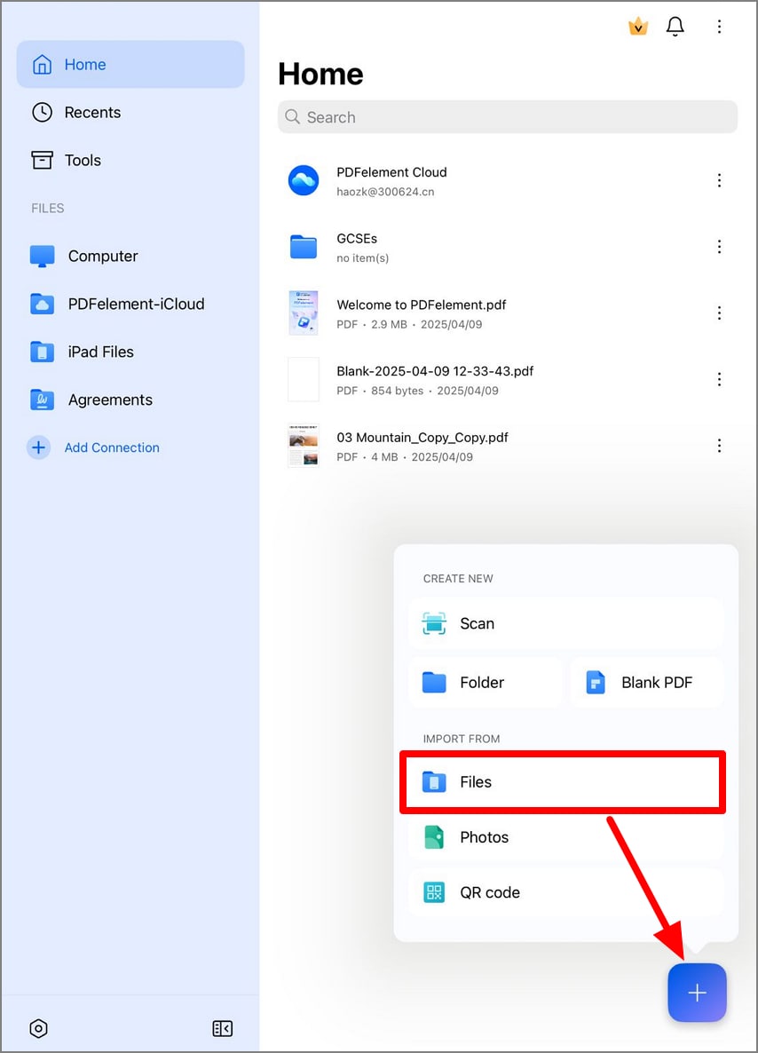758x1053 pixels.
Task: Click 'Welcome to PDFelement.pdf' file name
Action: pos(421,305)
